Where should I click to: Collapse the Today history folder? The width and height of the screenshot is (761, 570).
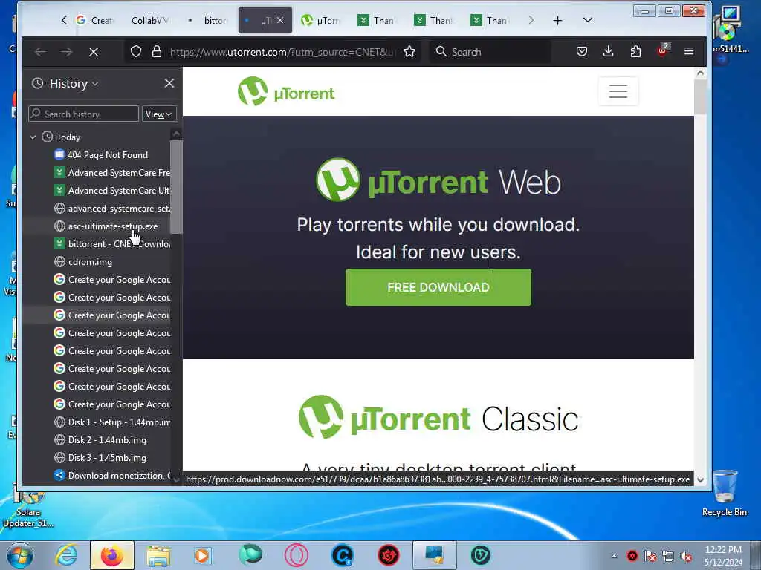pos(33,137)
